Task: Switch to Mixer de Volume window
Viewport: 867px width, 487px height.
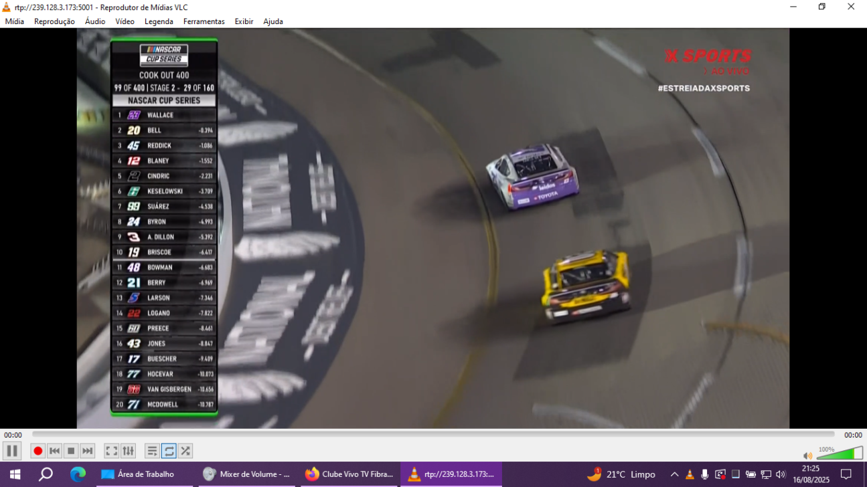Action: (x=248, y=474)
